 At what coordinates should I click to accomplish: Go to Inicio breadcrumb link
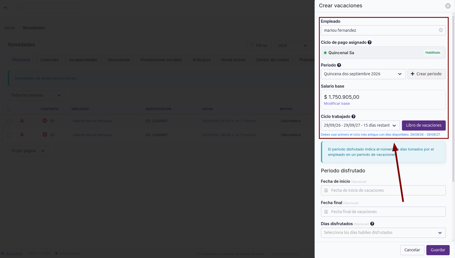pyautogui.click(x=10, y=28)
